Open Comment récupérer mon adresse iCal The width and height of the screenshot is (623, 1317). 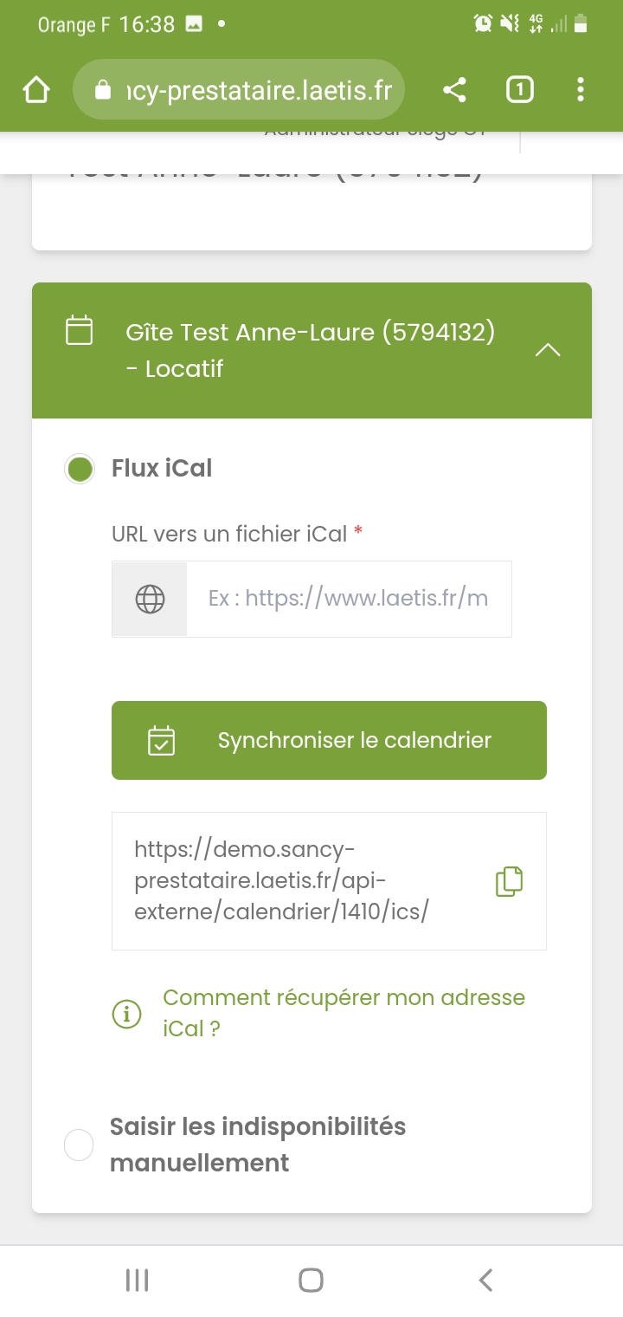pyautogui.click(x=344, y=1013)
